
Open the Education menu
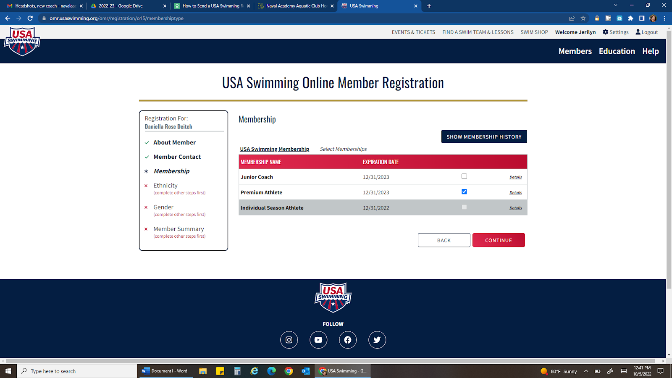pos(617,51)
